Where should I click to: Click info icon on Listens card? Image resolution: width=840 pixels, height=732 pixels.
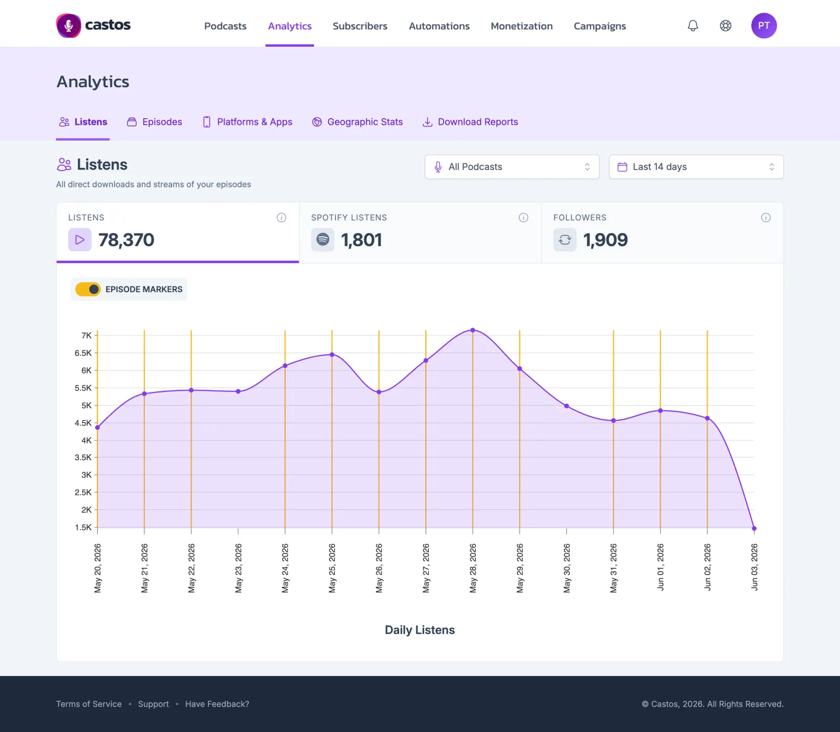pyautogui.click(x=281, y=218)
